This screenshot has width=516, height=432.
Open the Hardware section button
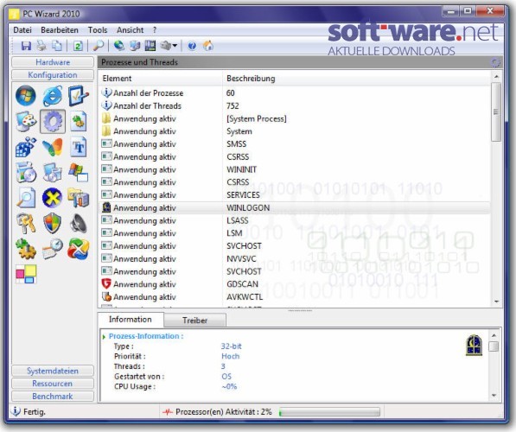point(53,62)
